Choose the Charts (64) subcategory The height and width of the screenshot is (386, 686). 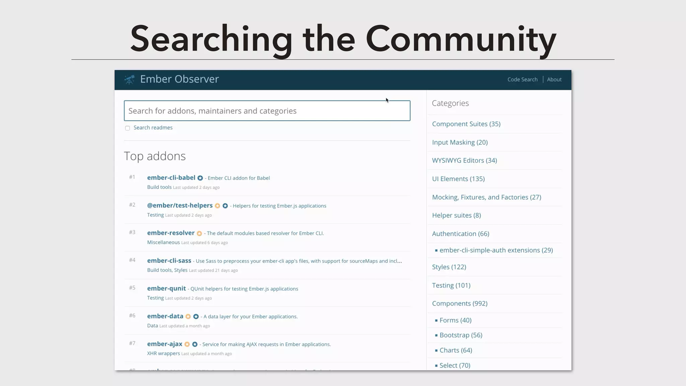pos(456,350)
